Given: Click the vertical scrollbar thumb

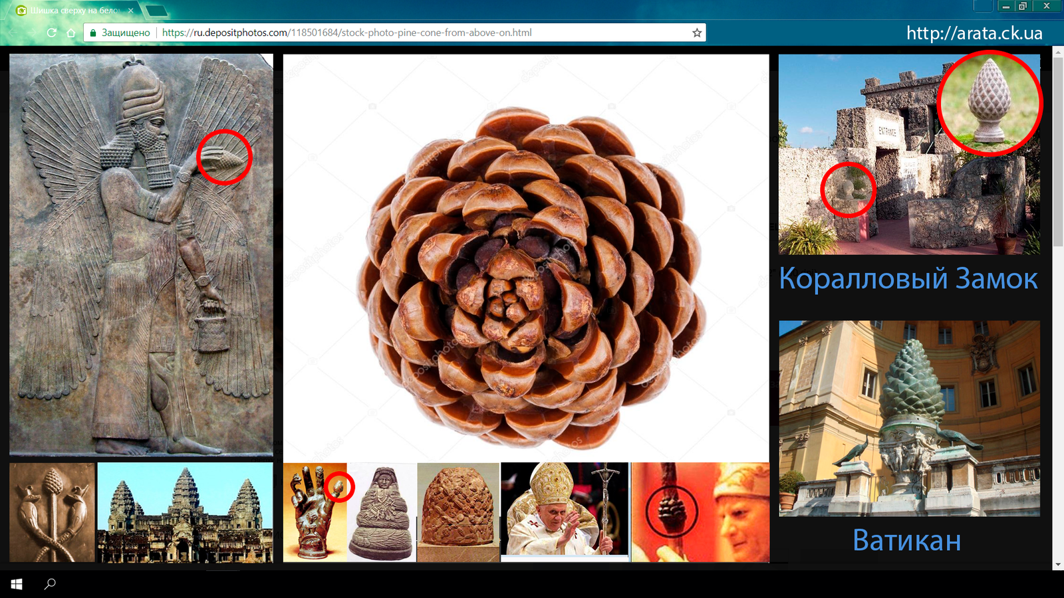Looking at the screenshot, I should (1058, 153).
